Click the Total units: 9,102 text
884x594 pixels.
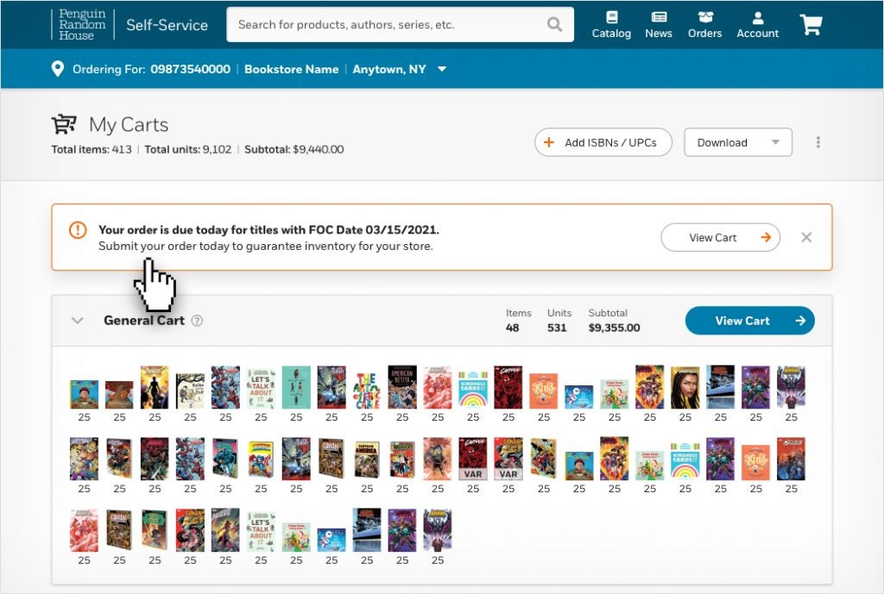[x=187, y=149]
